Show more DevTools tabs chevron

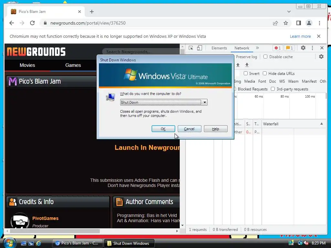pyautogui.click(x=257, y=48)
